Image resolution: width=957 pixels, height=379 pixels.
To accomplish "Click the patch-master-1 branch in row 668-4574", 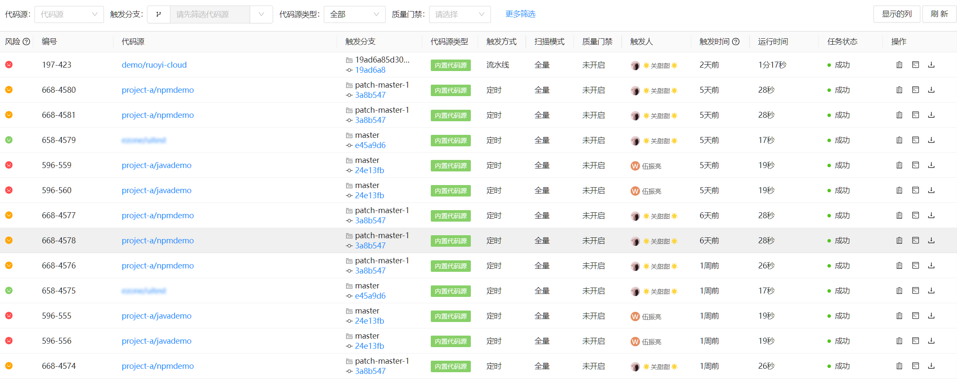I will coord(382,361).
